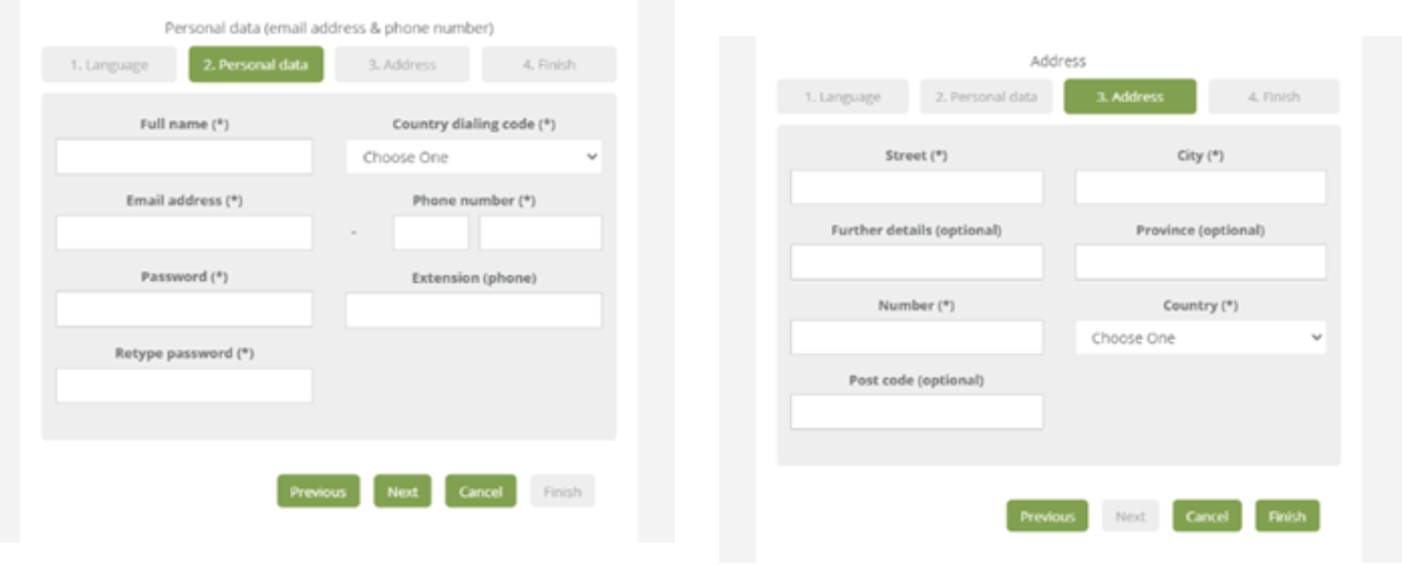This screenshot has height=565, width=1402.
Task: Open the Country dialing code dropdown
Action: (474, 157)
